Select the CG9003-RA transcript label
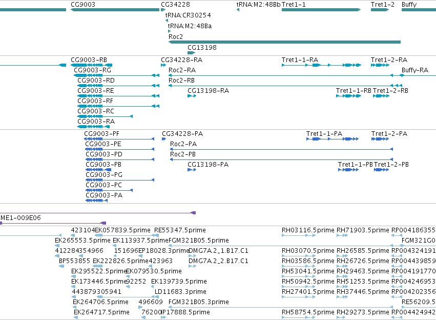Image resolution: width=436 pixels, height=320 pixels. coord(96,122)
